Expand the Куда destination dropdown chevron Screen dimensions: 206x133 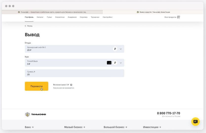click(x=121, y=63)
